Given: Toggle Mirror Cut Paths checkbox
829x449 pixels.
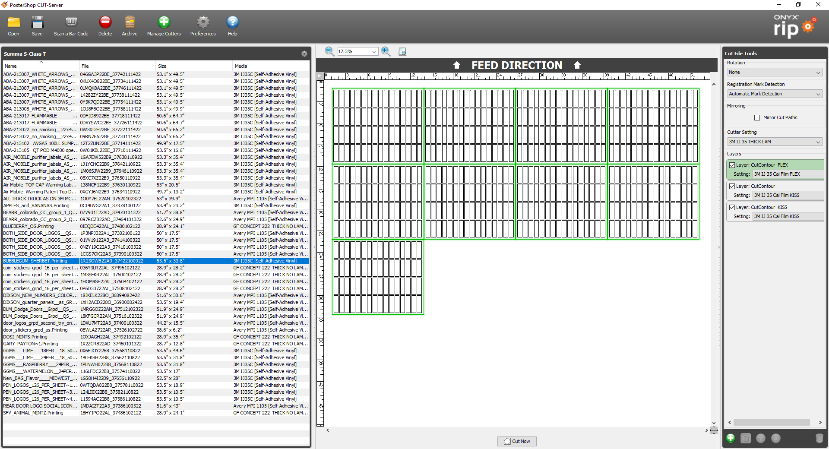Looking at the screenshot, I should coord(757,117).
